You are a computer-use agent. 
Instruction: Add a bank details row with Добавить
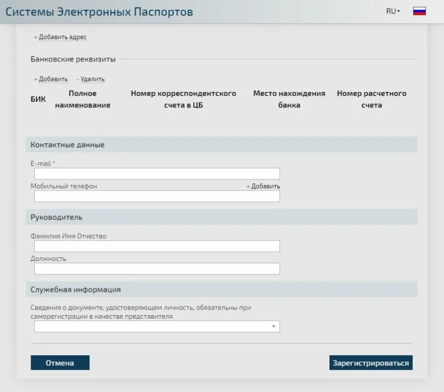(51, 79)
